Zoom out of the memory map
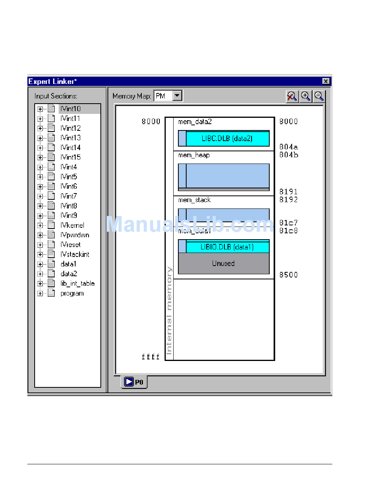The image size is (374, 491). [x=319, y=96]
